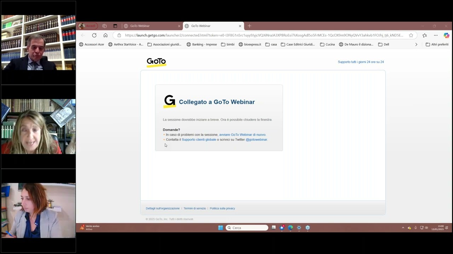Add this page to favorites star

411,35
